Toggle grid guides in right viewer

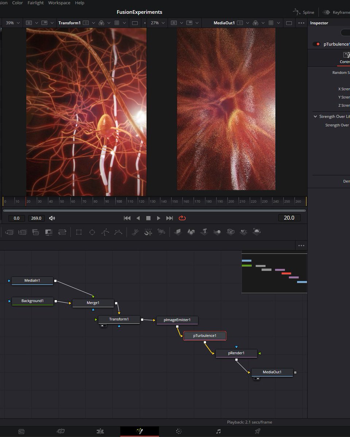[x=271, y=23]
